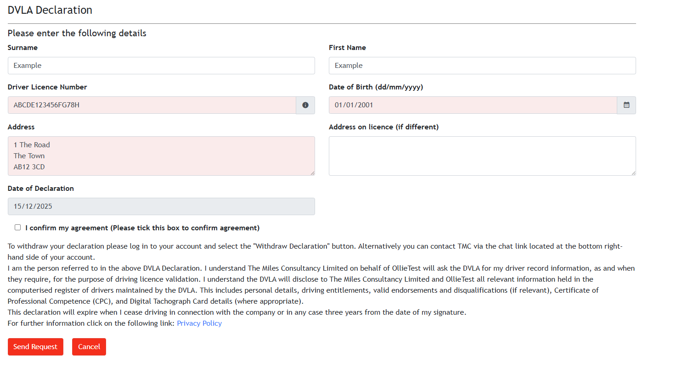The width and height of the screenshot is (682, 367).
Task: Click the 'Date of Birth (dd/mm/yyyy)' label
Action: tap(376, 87)
